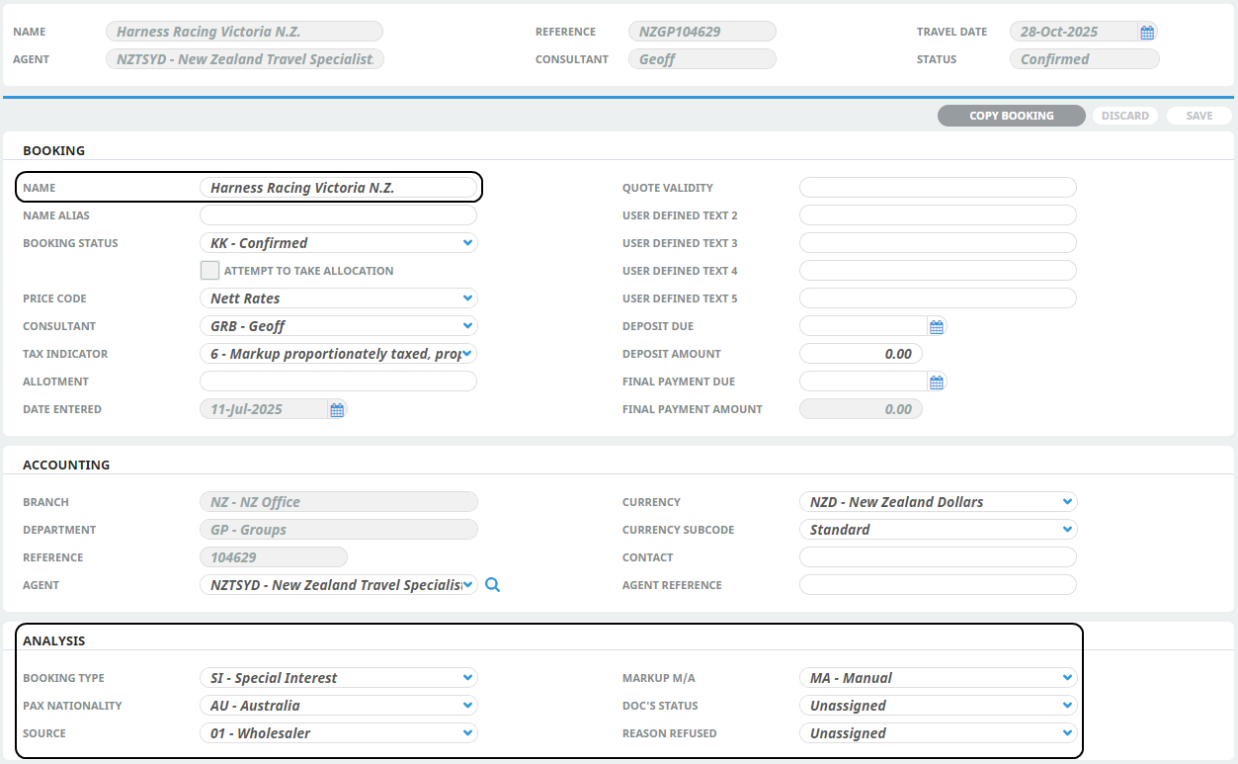The height and width of the screenshot is (764, 1238).
Task: Open the Travel Date calendar picker
Action: [1146, 33]
